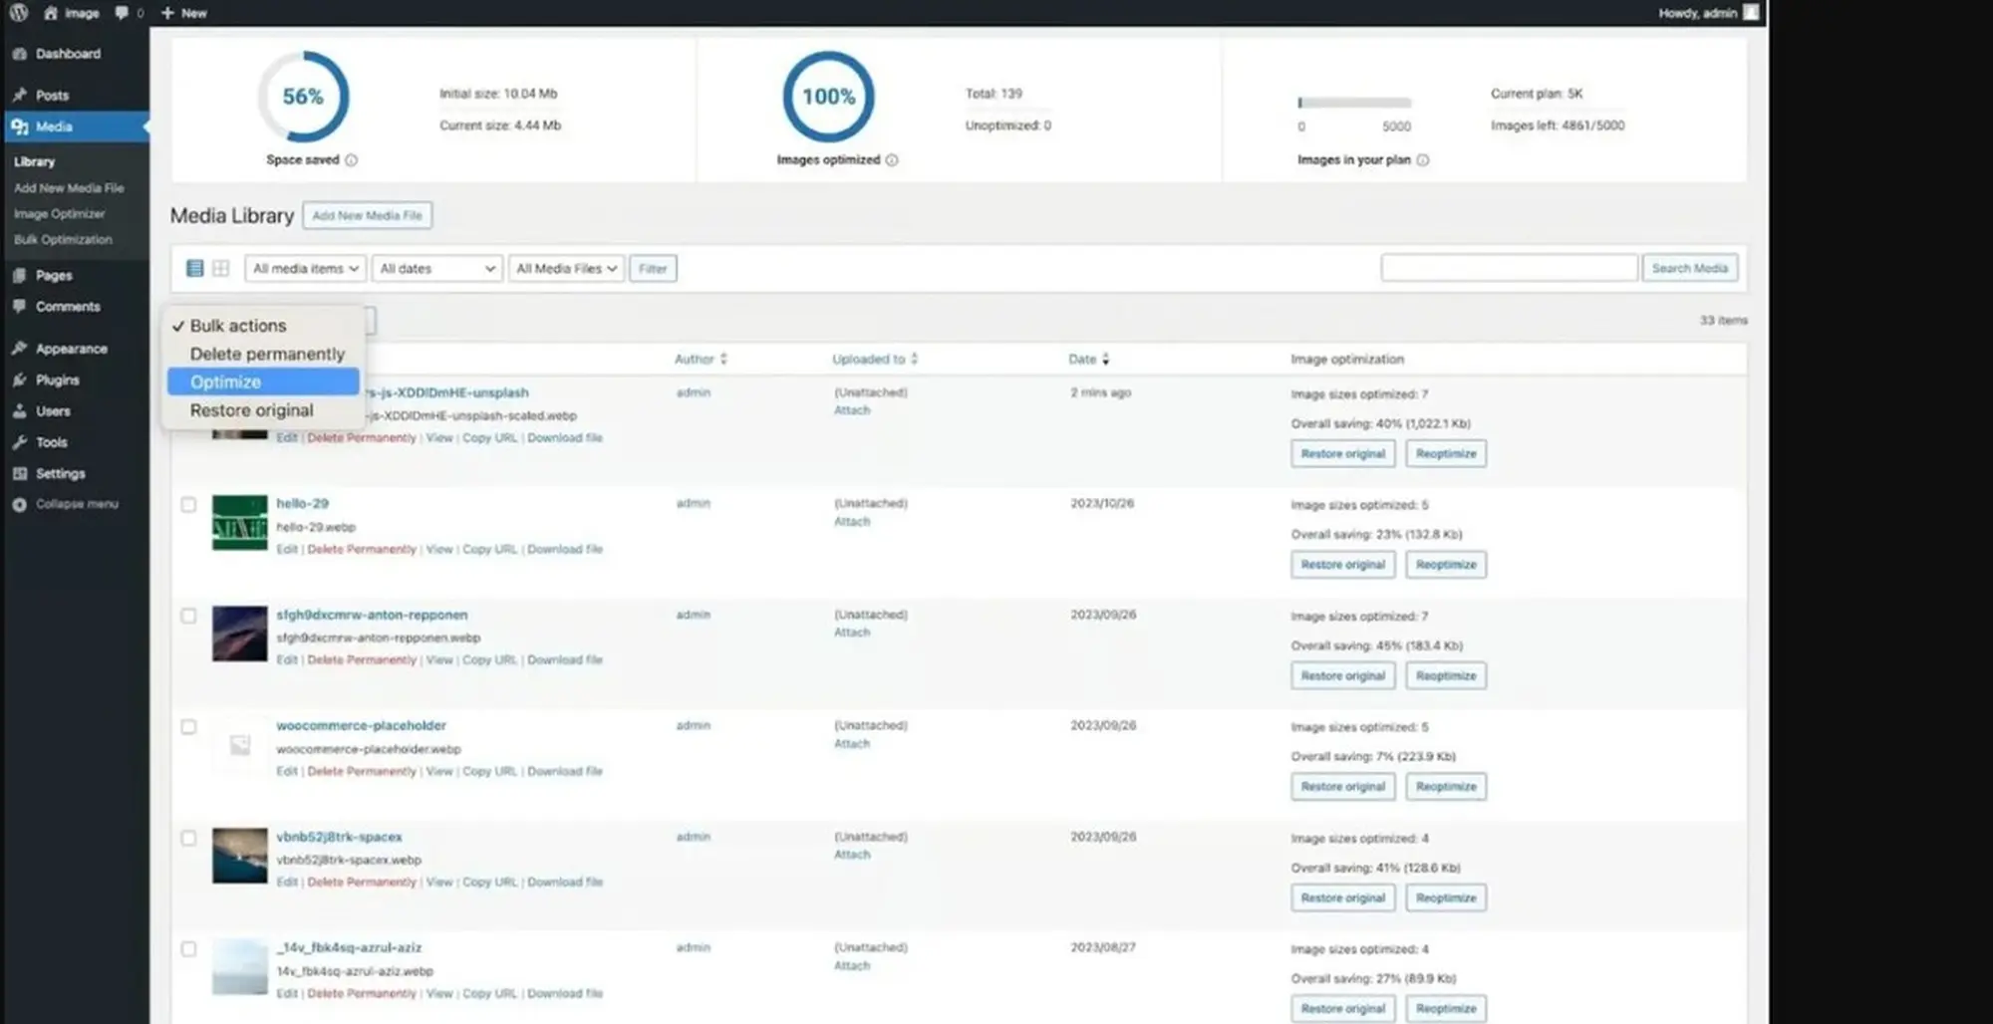Click Add New Media File button

coord(367,215)
